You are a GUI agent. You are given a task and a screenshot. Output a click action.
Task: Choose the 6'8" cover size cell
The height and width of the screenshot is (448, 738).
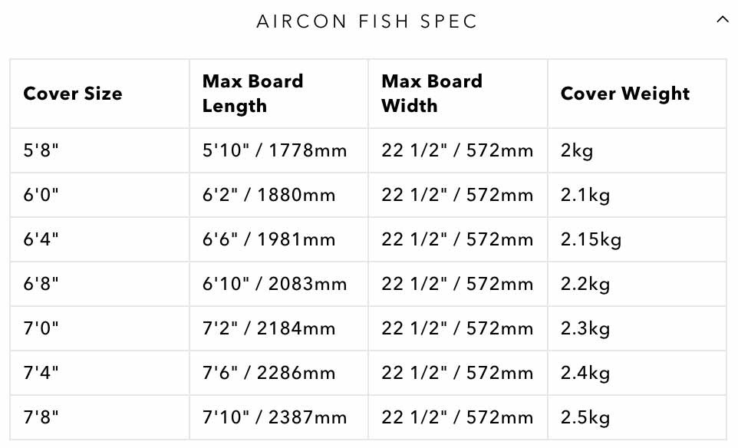tap(41, 284)
